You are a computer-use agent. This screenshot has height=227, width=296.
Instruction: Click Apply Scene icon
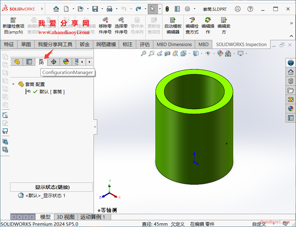coord(228,54)
